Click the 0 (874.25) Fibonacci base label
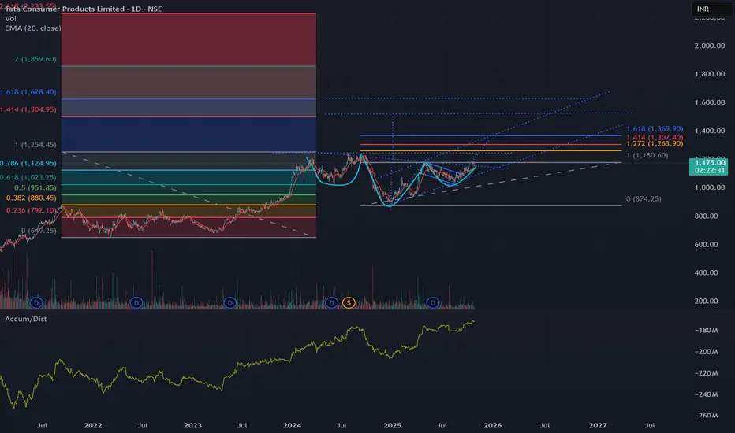The height and width of the screenshot is (433, 735). click(x=644, y=199)
